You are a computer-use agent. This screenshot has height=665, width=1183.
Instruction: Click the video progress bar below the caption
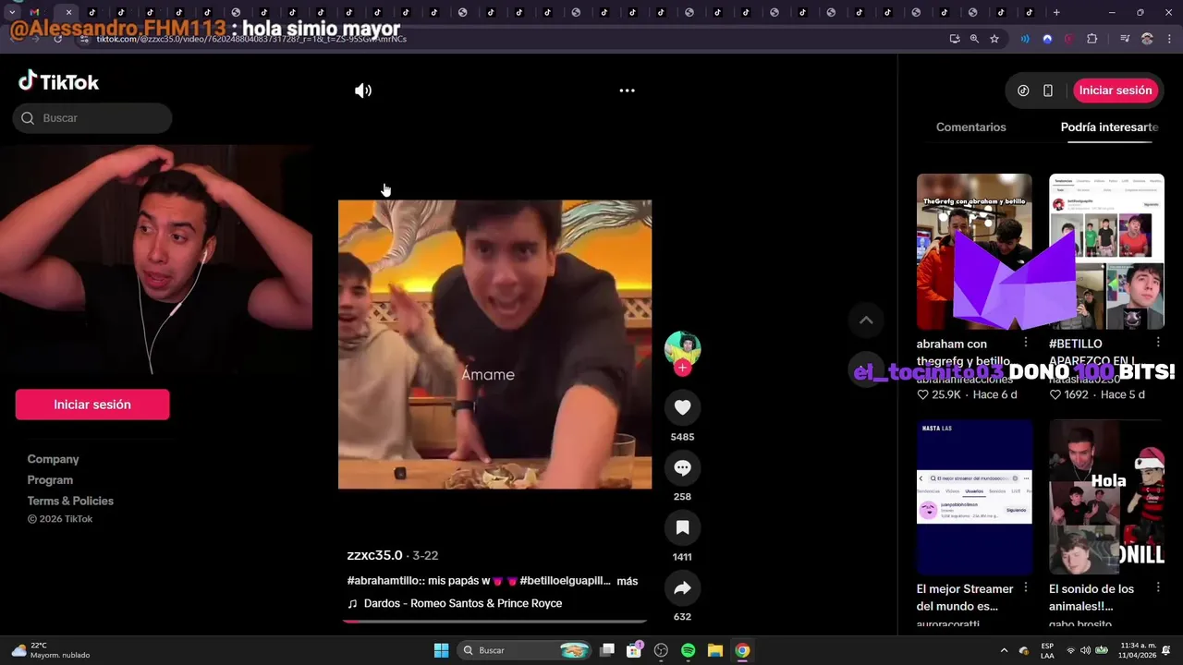point(494,622)
